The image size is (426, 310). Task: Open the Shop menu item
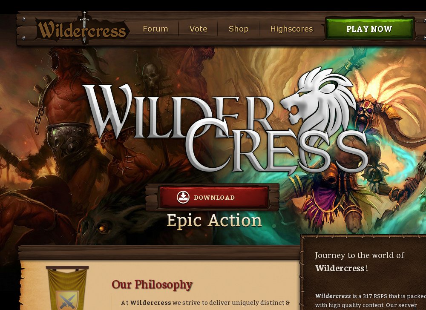[x=239, y=29]
